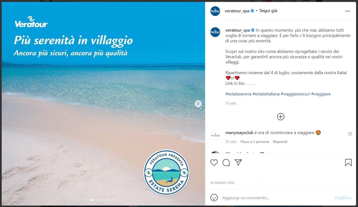This screenshot has width=358, height=207.
Task: Open the #viaggiaresicuri hashtag
Action: [x=295, y=94]
